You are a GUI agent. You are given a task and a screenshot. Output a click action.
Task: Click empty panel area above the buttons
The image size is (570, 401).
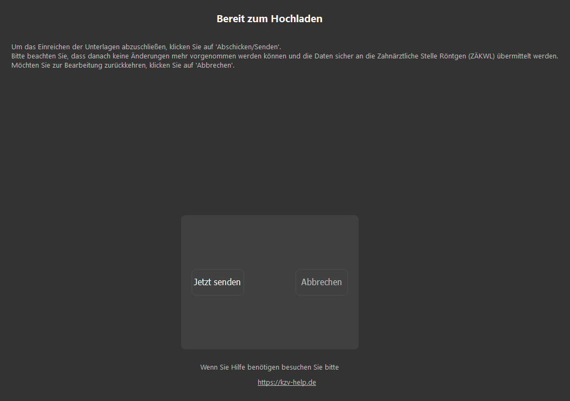(x=270, y=241)
